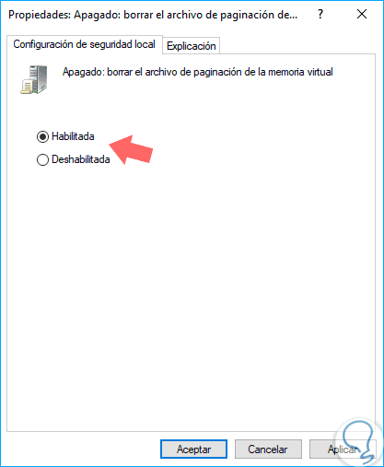
Task: Click the red arrow annotation
Action: (132, 150)
